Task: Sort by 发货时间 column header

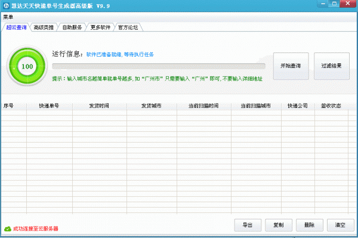Action: [99, 106]
